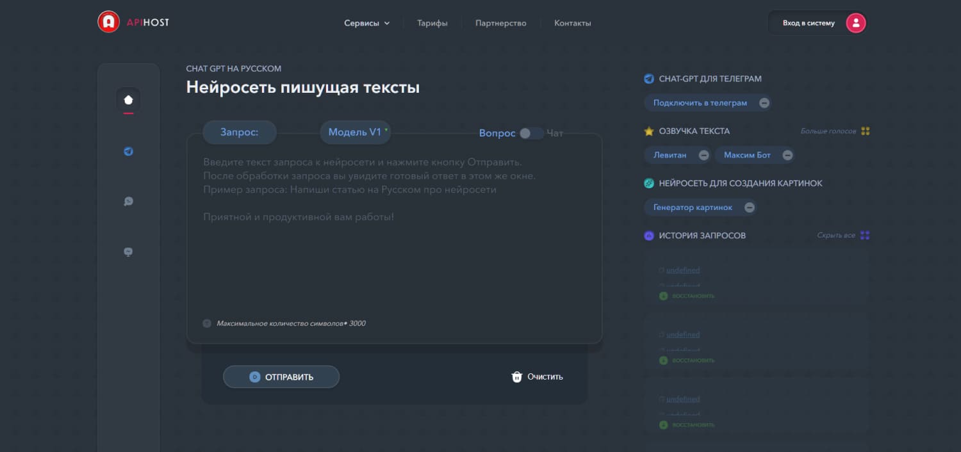Viewport: 961px width, 452px height.
Task: Click the APIHOST logo
Action: (x=133, y=22)
